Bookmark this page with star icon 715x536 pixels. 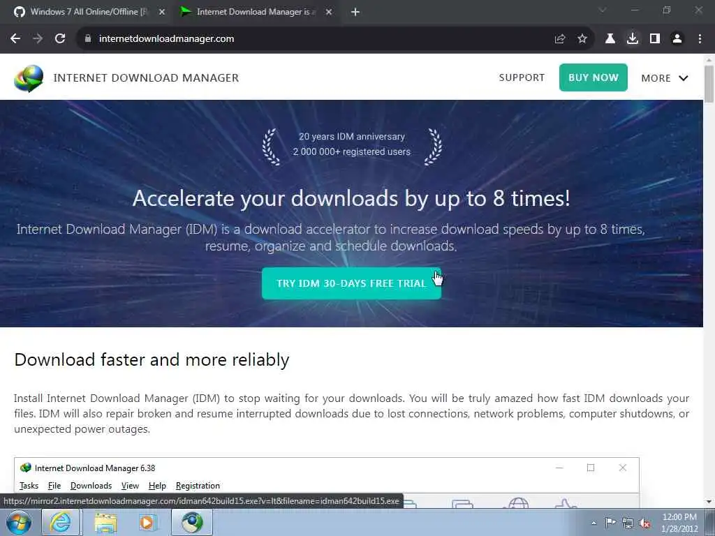pyautogui.click(x=582, y=39)
